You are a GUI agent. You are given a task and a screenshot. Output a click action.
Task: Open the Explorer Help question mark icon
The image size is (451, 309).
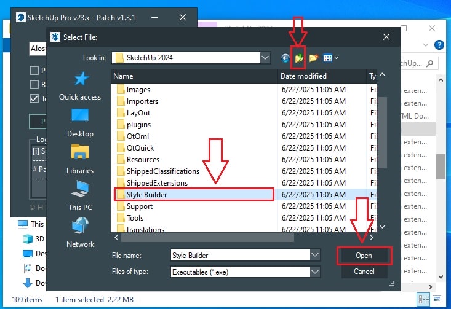(439, 44)
